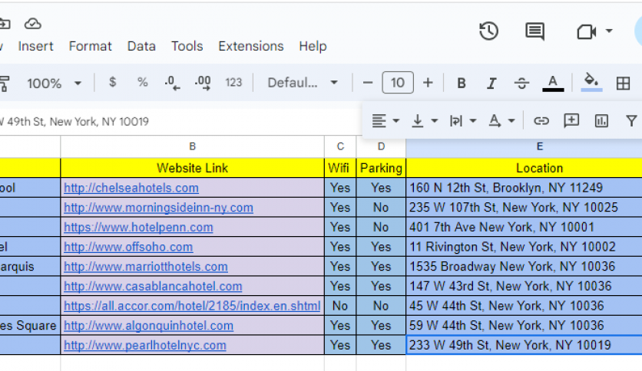Click the insert chart icon
Screen dimensions: 642x371
pyautogui.click(x=601, y=120)
